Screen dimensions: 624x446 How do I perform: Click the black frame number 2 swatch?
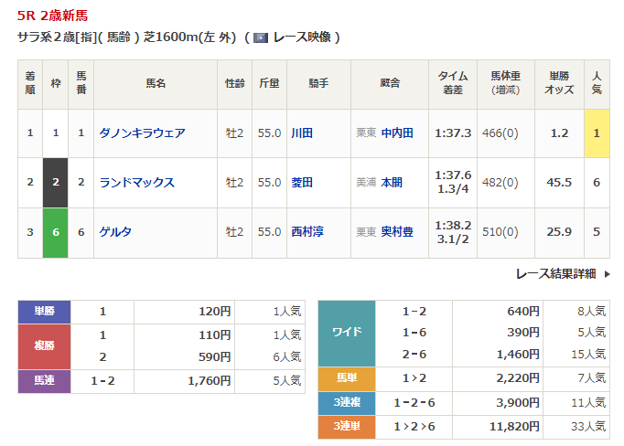[x=56, y=183]
